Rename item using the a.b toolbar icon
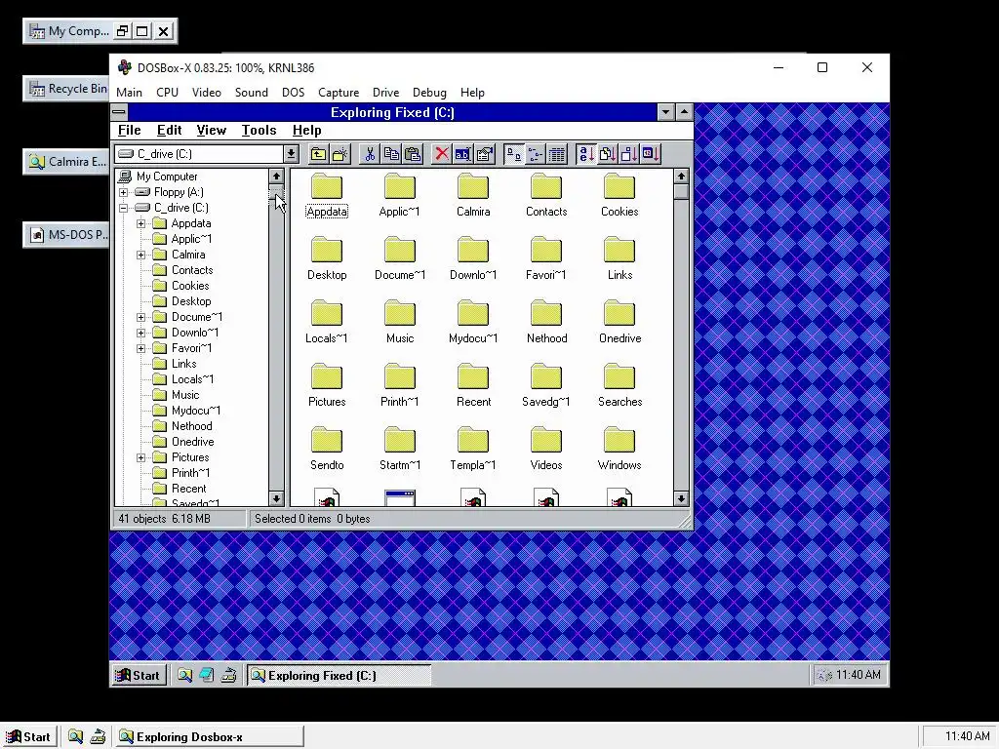This screenshot has width=999, height=749. (x=463, y=153)
